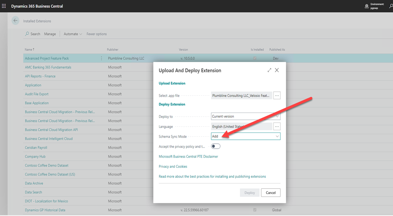
Task: Close the Upload And Deploy Extension dialog
Action: pyautogui.click(x=277, y=70)
